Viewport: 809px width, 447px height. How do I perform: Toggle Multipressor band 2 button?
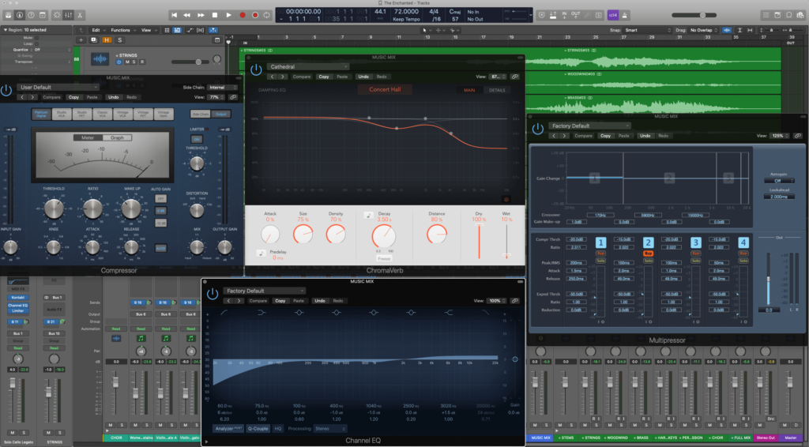click(x=648, y=242)
